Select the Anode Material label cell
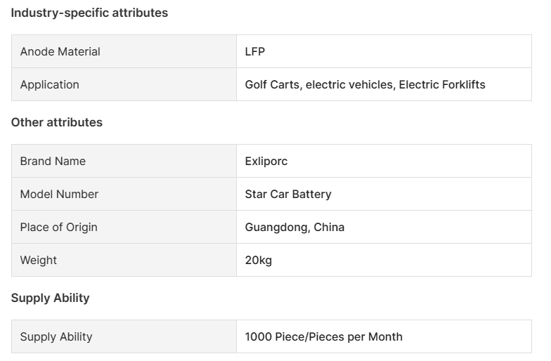This screenshot has height=361, width=551. click(x=60, y=51)
